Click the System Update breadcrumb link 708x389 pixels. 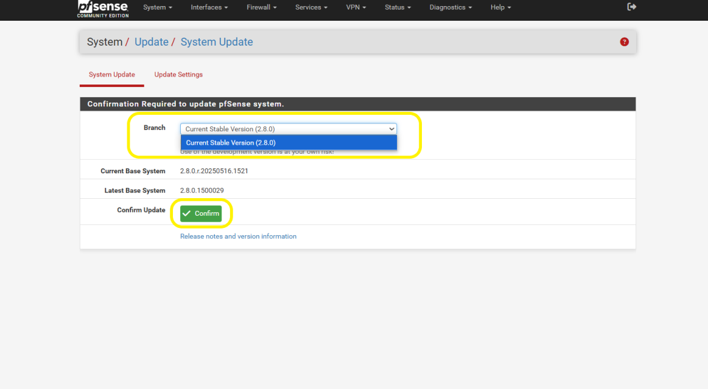pyautogui.click(x=217, y=42)
